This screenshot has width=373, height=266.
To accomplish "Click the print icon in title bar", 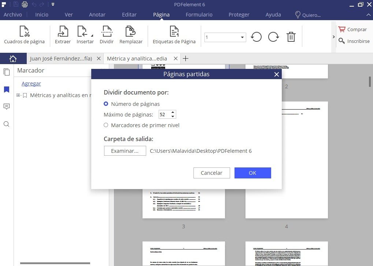I will [25, 4].
